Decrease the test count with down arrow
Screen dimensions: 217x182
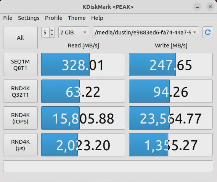tap(52, 35)
